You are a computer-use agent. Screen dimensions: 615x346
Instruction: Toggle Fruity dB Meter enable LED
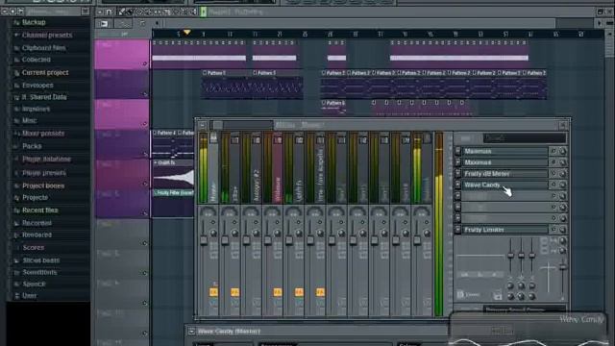553,173
